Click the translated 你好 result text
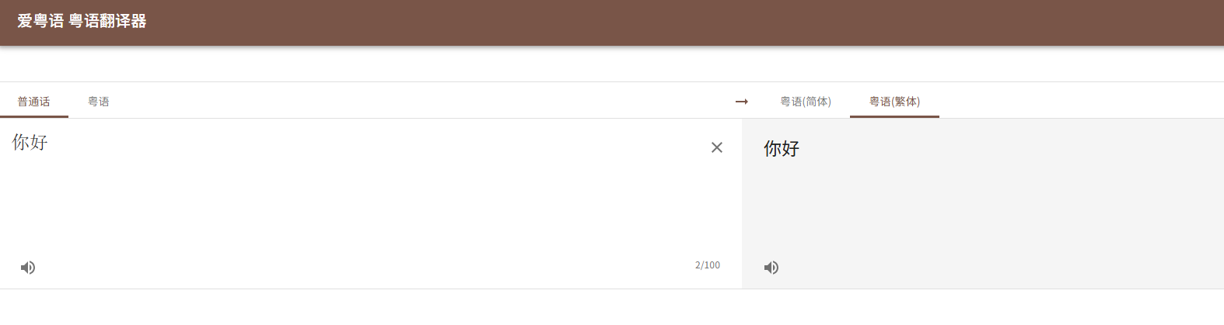 click(x=782, y=148)
